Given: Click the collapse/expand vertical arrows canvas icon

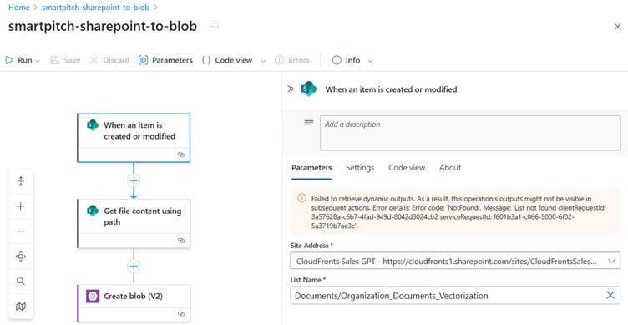Looking at the screenshot, I should 20,181.
